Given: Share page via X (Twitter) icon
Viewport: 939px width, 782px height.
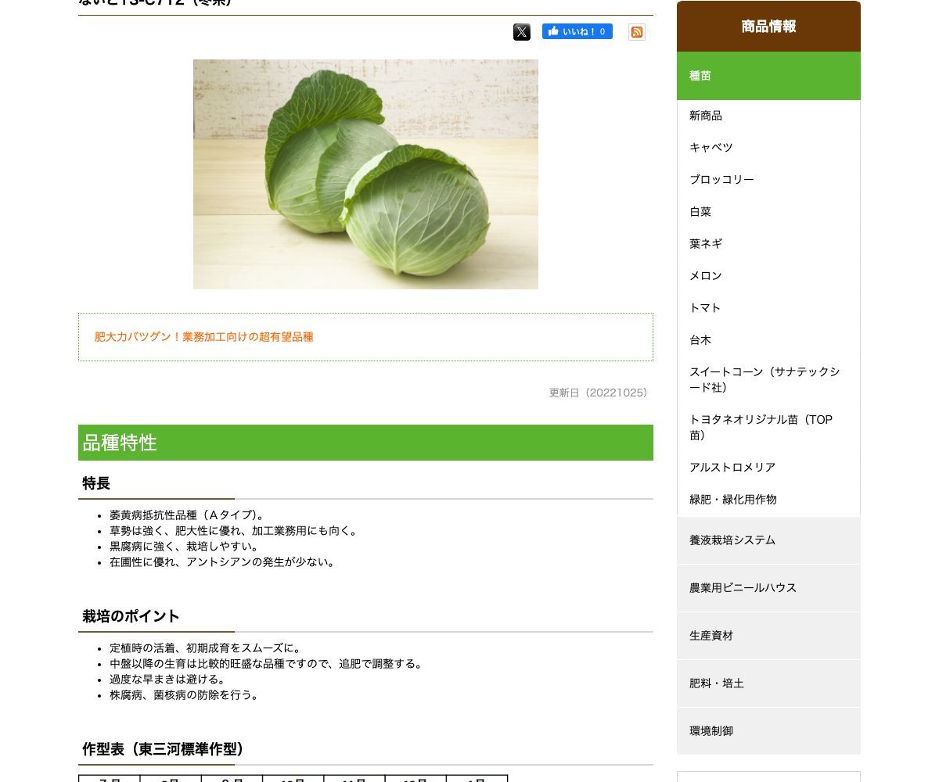Looking at the screenshot, I should [x=522, y=32].
